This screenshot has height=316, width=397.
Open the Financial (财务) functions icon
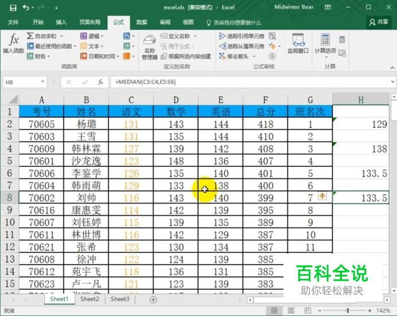coord(30,56)
